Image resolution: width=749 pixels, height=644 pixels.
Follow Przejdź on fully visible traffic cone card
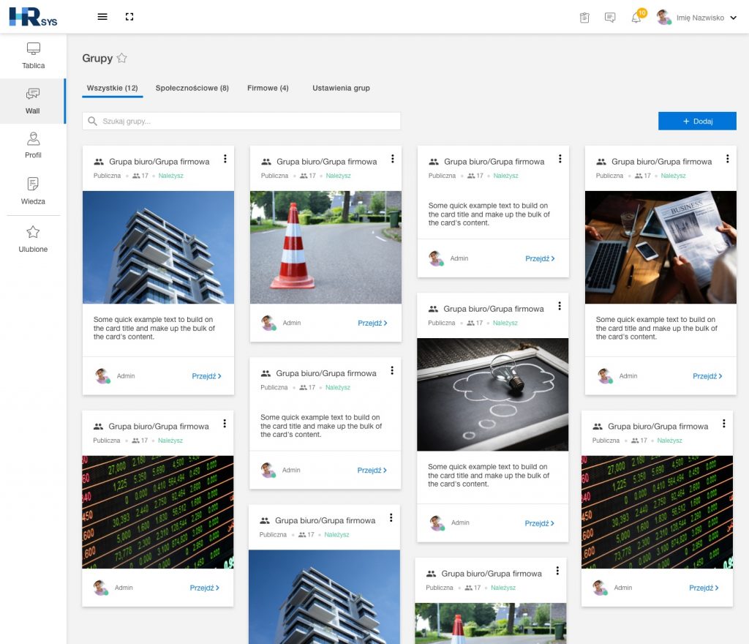point(372,323)
